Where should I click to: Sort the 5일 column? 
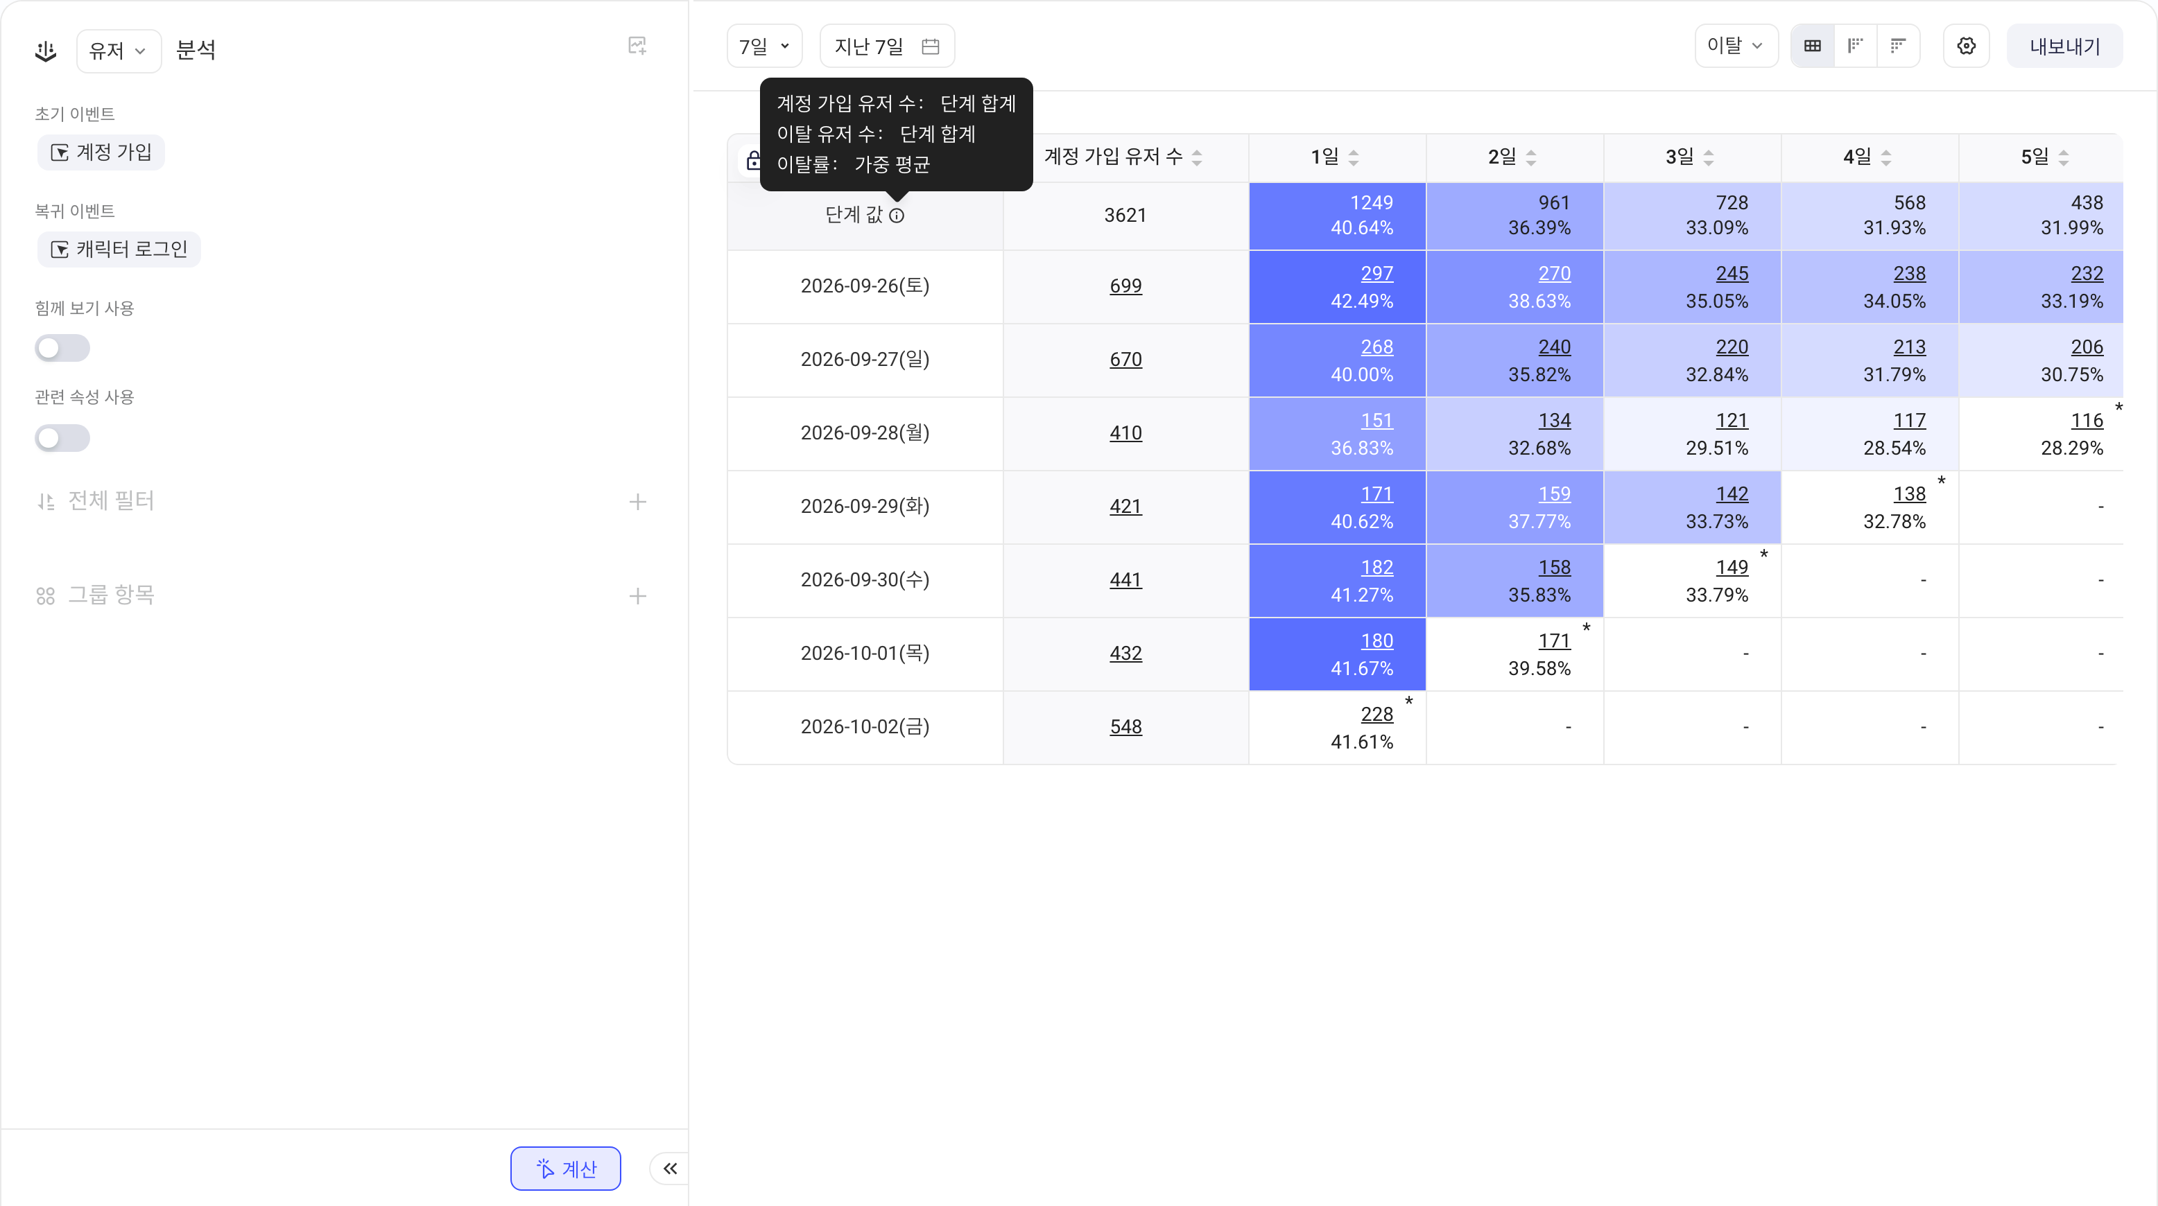click(x=2063, y=157)
